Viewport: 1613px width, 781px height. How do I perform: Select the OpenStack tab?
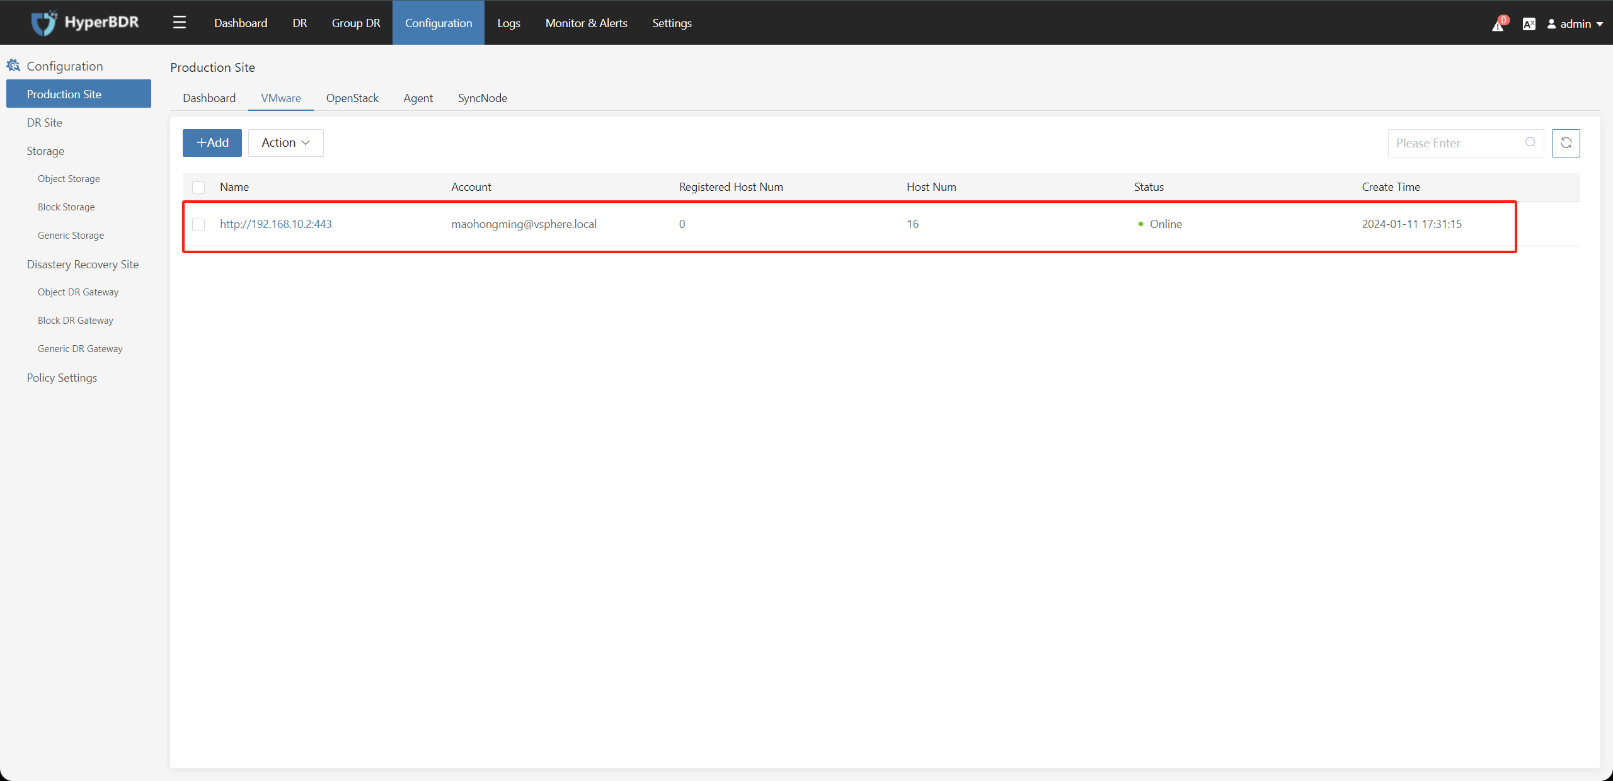[x=353, y=98]
